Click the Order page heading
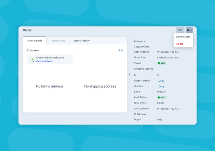This screenshot has width=215, height=151. click(x=27, y=30)
